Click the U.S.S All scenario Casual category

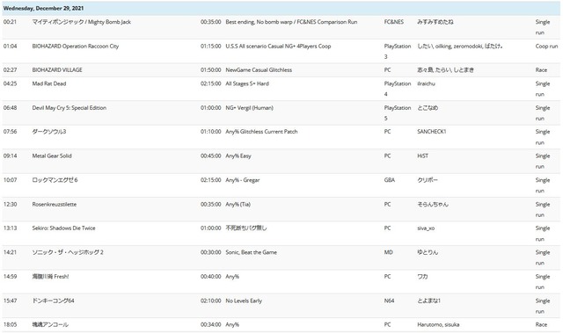(278, 47)
